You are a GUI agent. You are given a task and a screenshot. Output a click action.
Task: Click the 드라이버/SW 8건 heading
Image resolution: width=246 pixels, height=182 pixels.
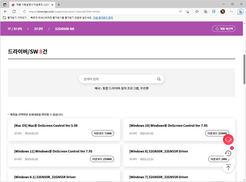click(28, 51)
